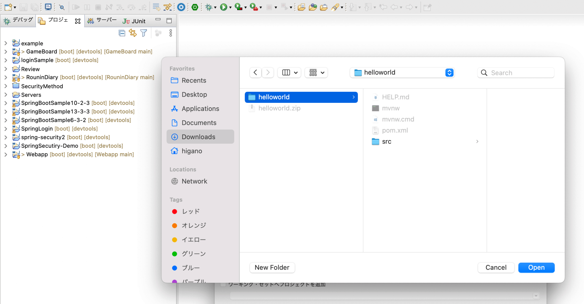Check the ワーキング・セットへプロジェクトを追加 checkbox
Image resolution: width=584 pixels, height=304 pixels.
(x=223, y=284)
